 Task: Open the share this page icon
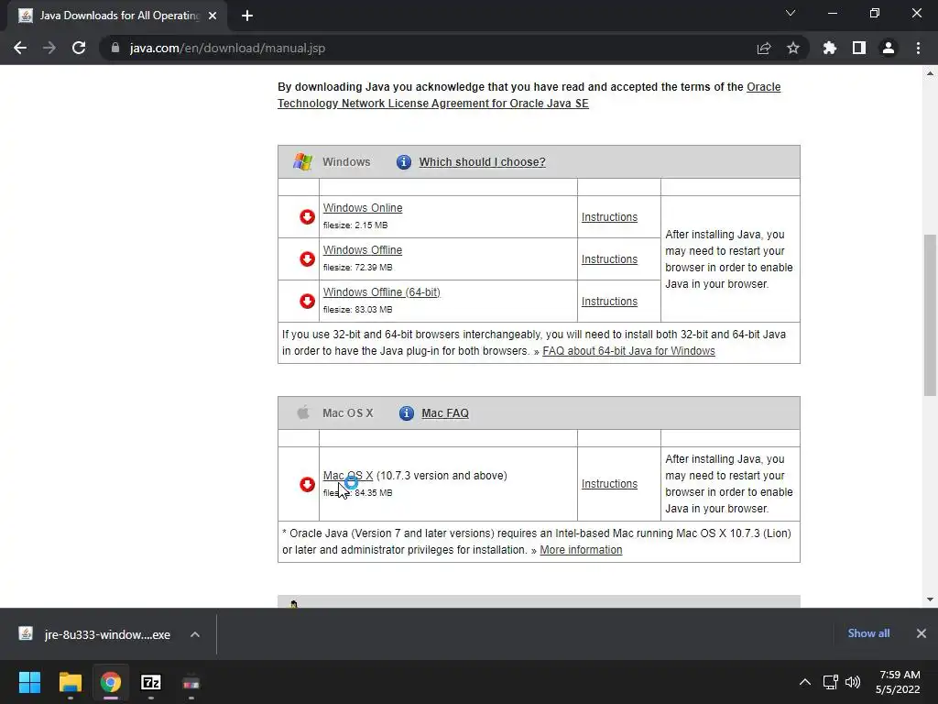764,48
